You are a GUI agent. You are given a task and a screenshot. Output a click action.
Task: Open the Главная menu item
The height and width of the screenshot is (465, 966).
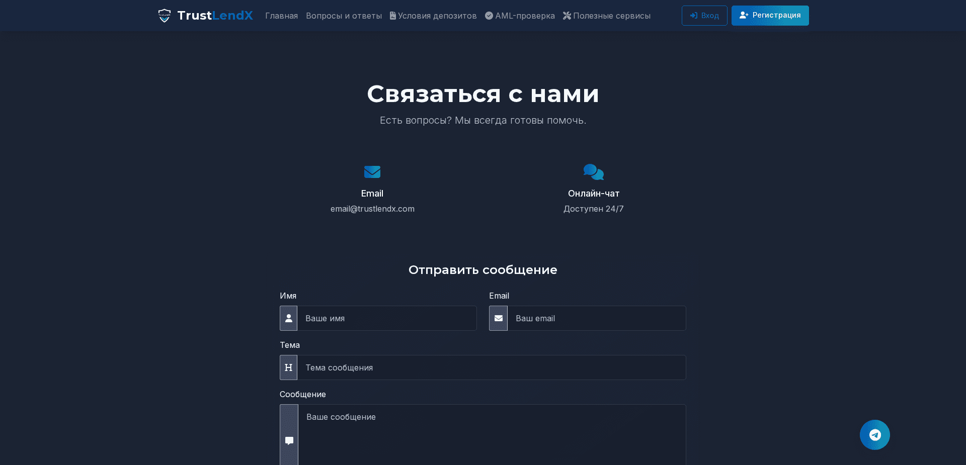point(281,16)
